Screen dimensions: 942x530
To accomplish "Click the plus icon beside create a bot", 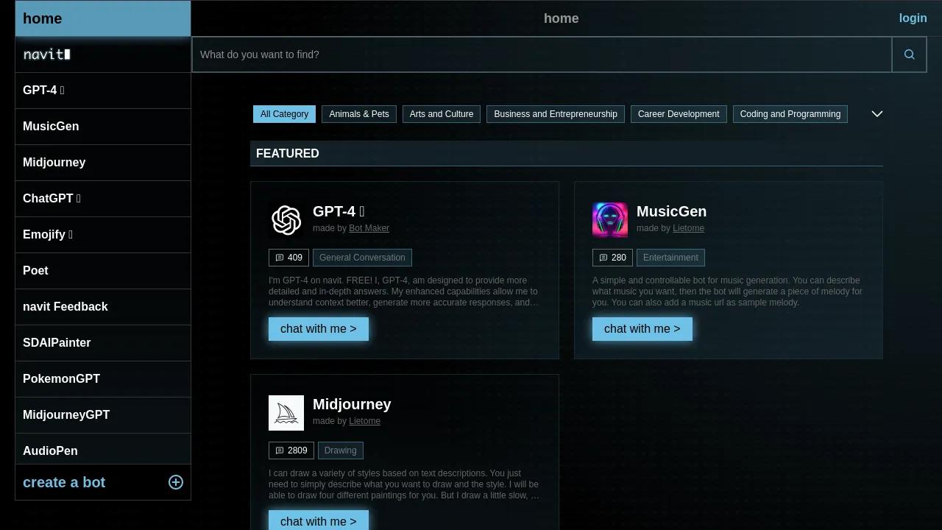I will [176, 482].
